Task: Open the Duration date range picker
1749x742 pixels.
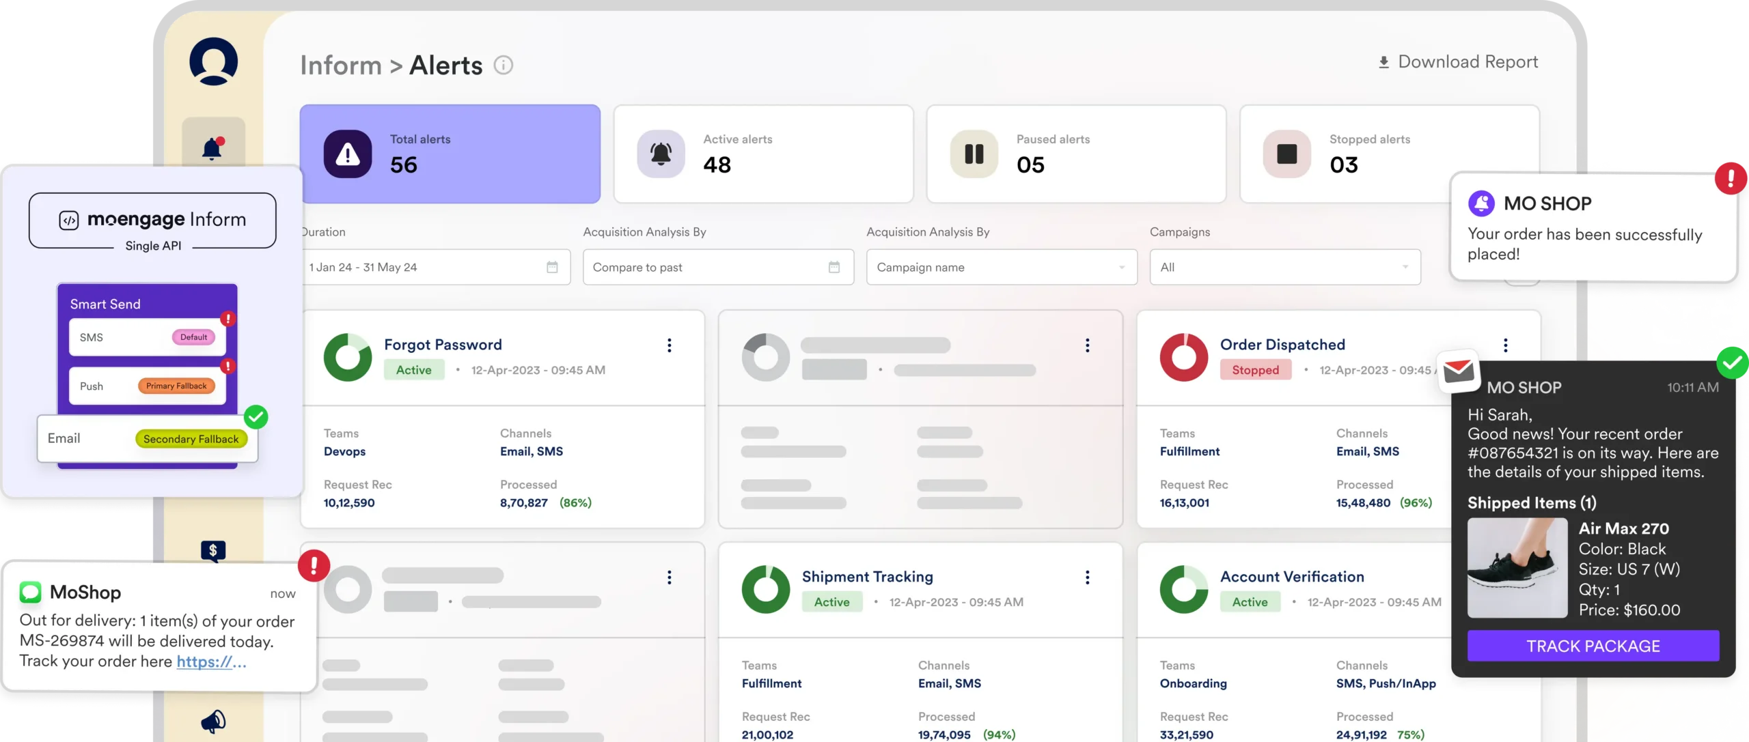Action: pyautogui.click(x=435, y=267)
